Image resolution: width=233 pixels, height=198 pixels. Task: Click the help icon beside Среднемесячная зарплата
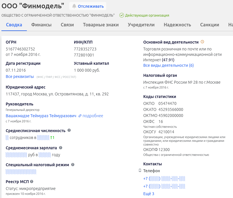coord(61,148)
